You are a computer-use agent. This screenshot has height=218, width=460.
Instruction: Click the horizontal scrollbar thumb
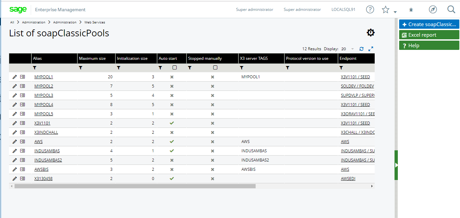click(135, 186)
